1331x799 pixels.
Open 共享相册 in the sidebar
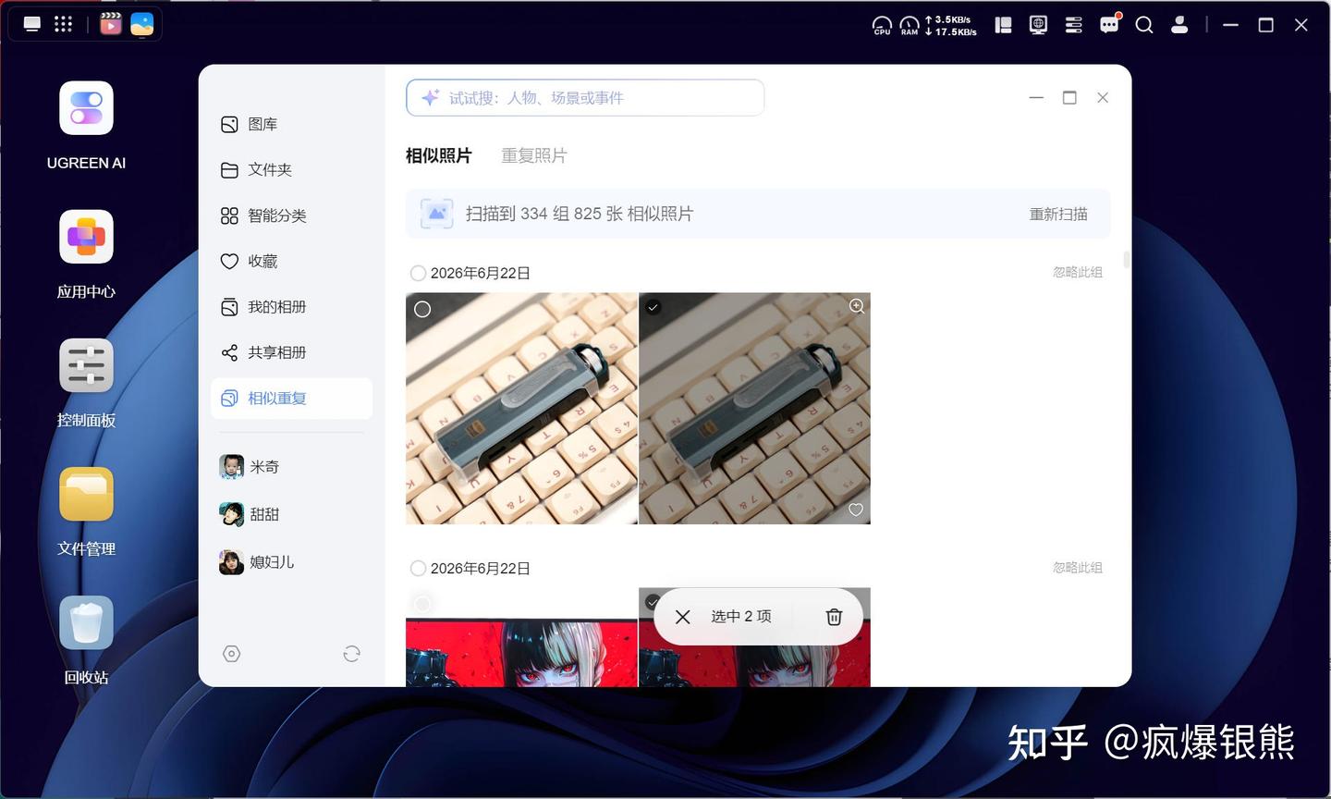tap(291, 352)
